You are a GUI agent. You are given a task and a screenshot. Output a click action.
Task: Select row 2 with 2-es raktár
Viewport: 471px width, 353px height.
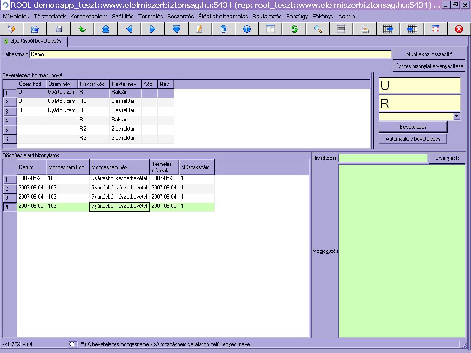click(x=123, y=101)
